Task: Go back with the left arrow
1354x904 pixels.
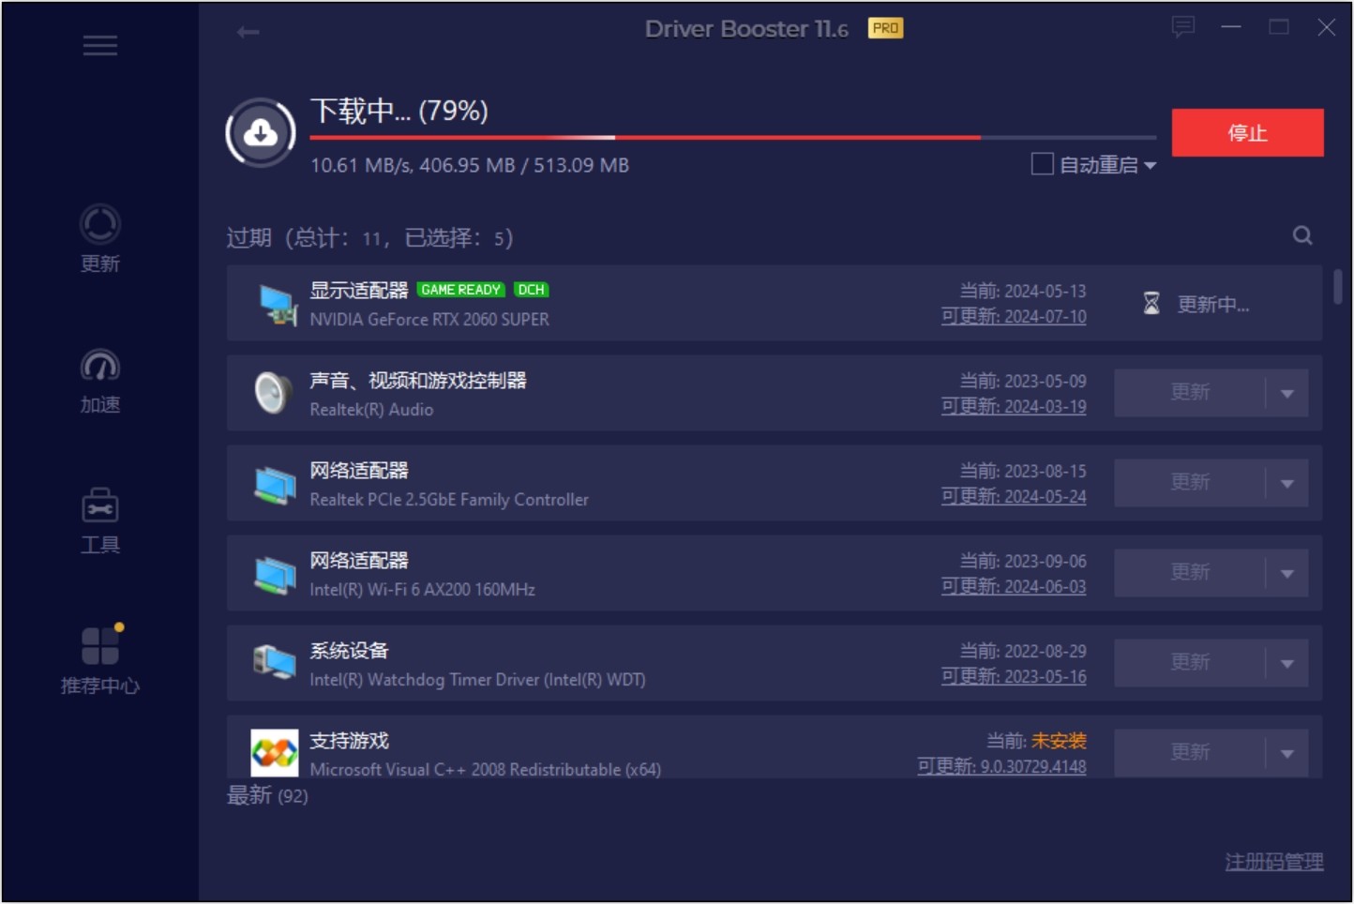Action: (x=248, y=33)
